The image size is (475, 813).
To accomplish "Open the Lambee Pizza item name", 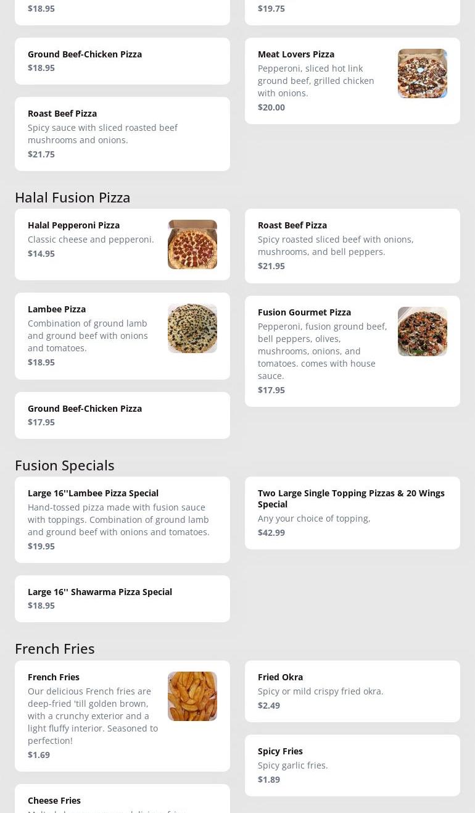I will (x=57, y=309).
